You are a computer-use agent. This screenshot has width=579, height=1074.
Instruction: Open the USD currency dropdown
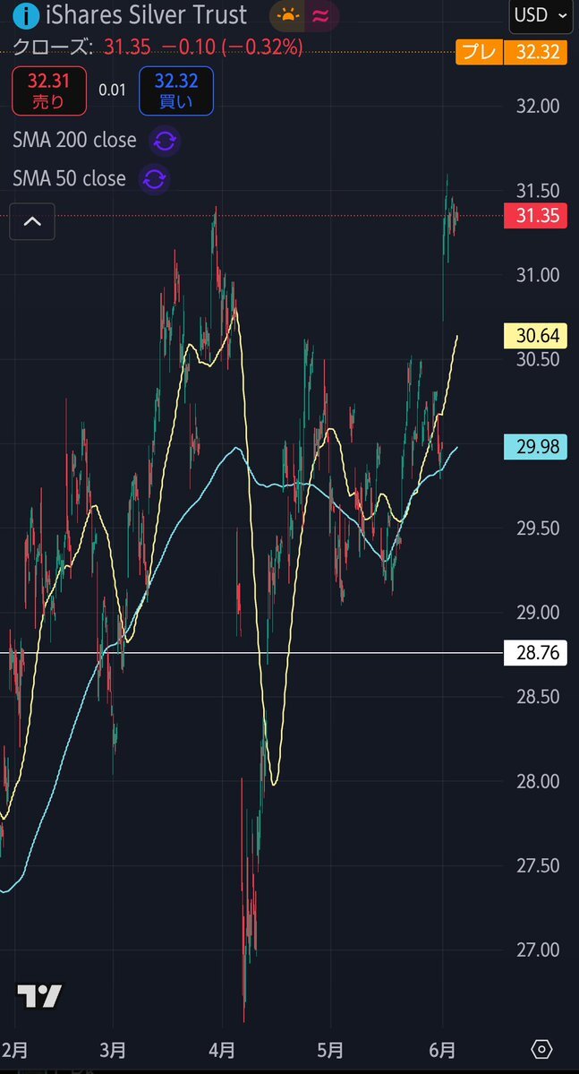coord(541,16)
